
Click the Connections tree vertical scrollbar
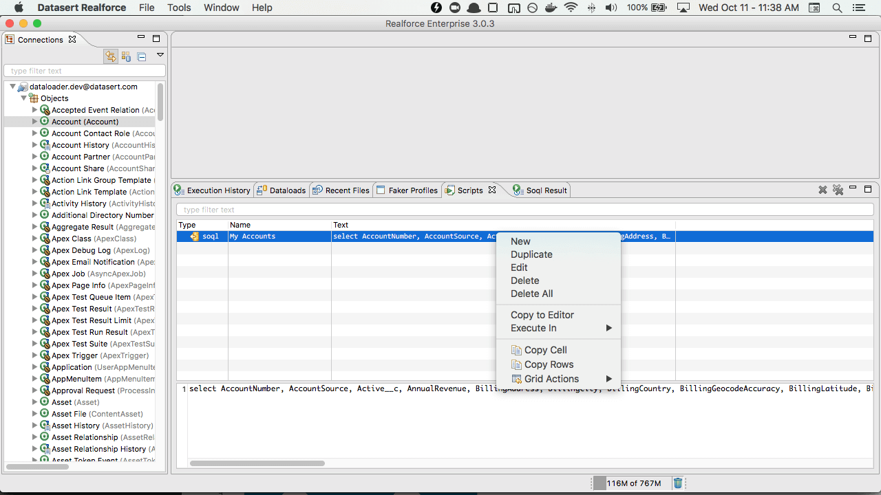tap(160, 102)
